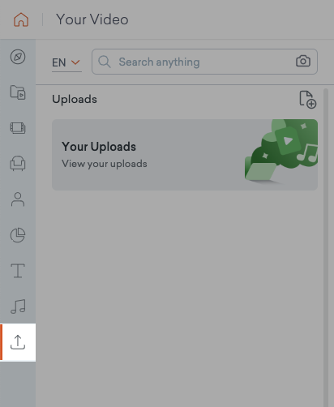Open the Music note sidebar icon
The width and height of the screenshot is (334, 407).
coord(18,306)
